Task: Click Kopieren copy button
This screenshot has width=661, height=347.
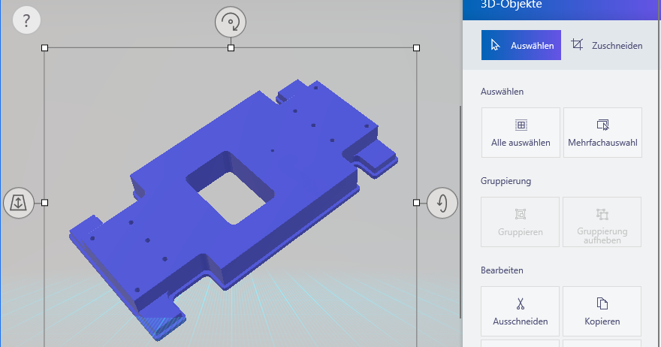Action: (602, 312)
